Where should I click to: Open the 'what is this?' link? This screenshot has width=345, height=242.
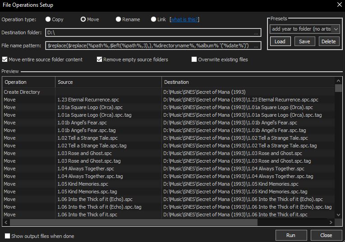click(184, 19)
